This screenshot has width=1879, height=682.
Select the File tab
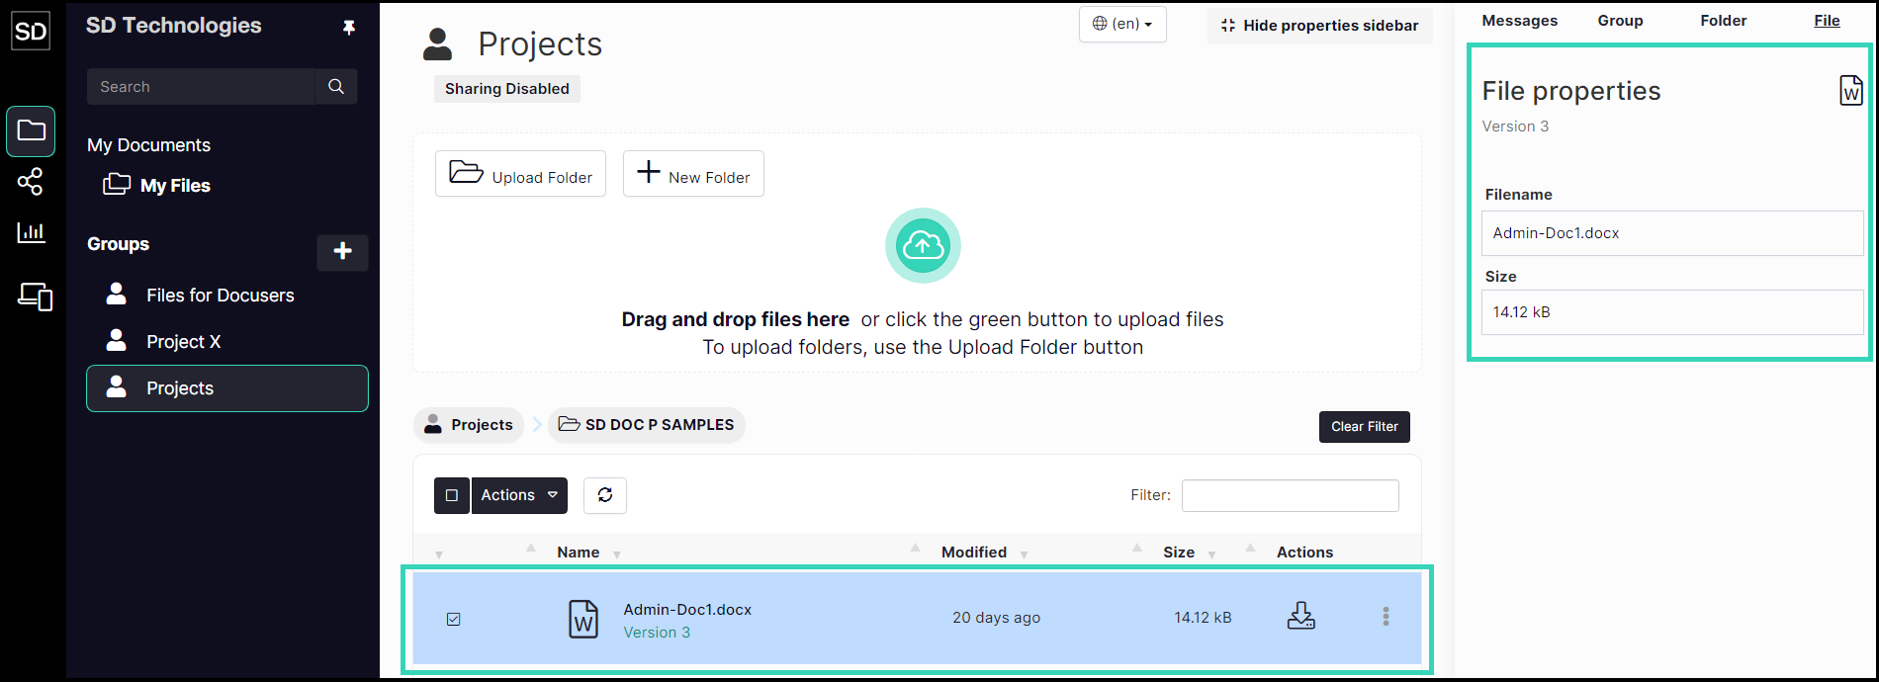click(1828, 21)
